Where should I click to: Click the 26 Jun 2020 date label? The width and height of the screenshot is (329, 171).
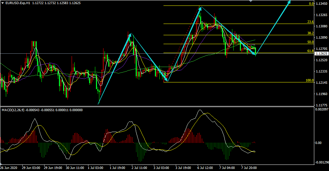point(9,168)
